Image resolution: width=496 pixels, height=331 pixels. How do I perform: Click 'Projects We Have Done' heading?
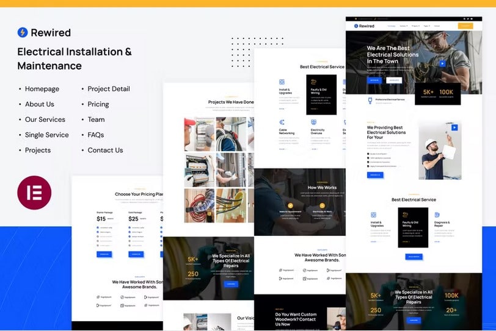231,102
